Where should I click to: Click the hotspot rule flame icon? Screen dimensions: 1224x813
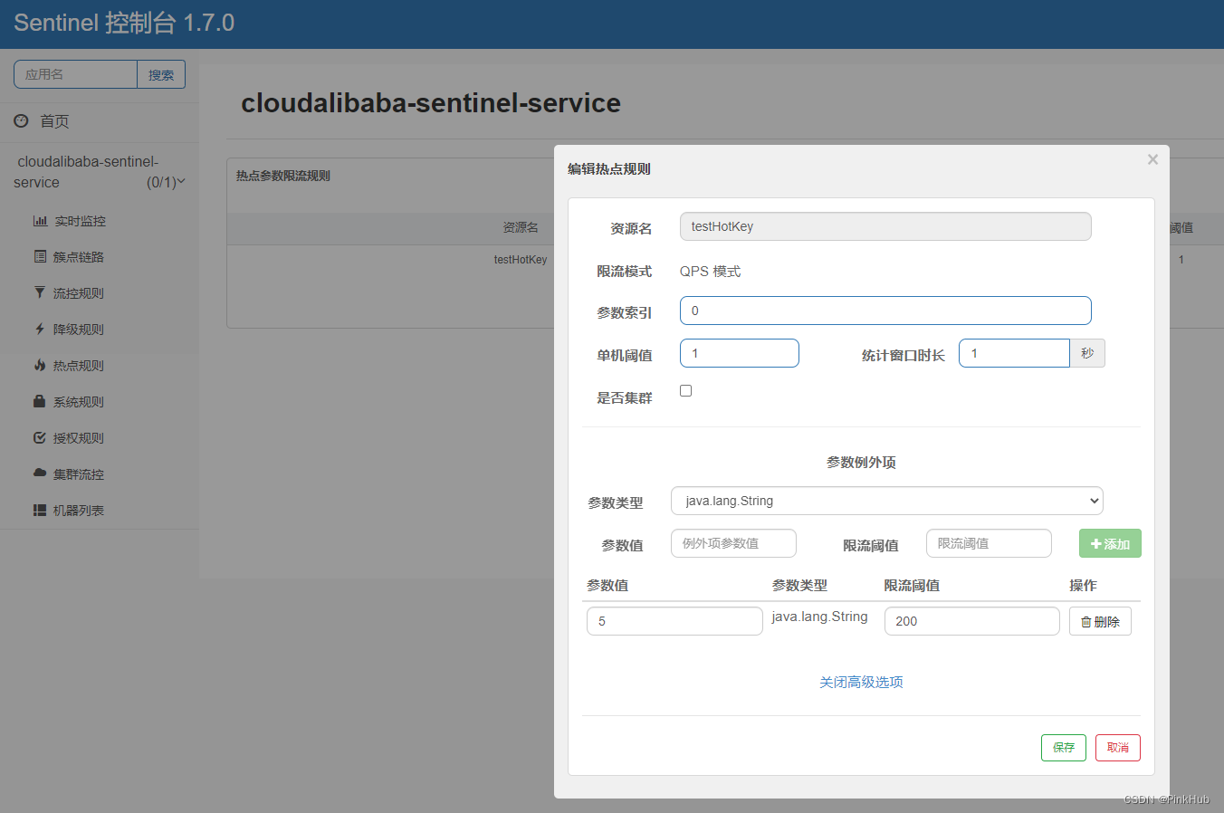point(40,365)
